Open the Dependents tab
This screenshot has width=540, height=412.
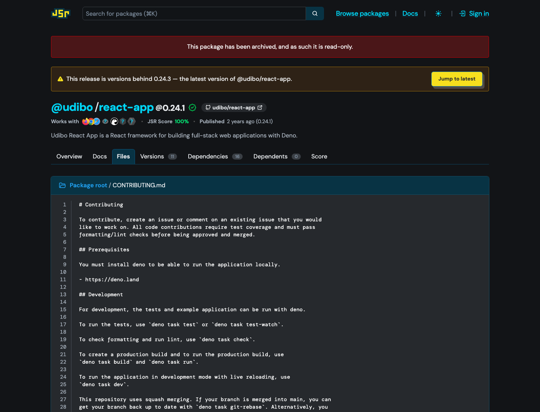click(277, 157)
